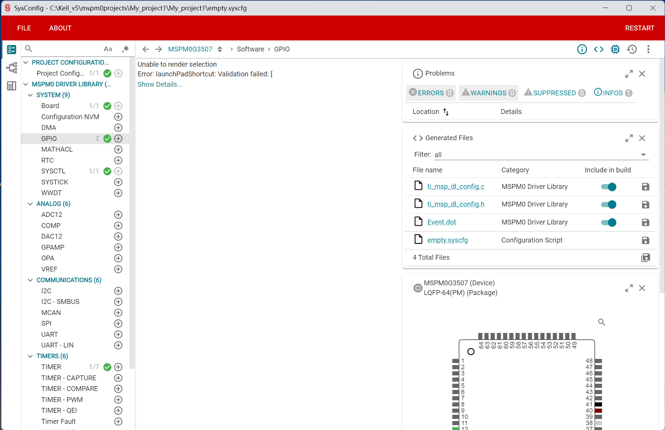Viewport: 665px width, 430px height.
Task: Expand the Generated Files panel
Action: click(629, 138)
